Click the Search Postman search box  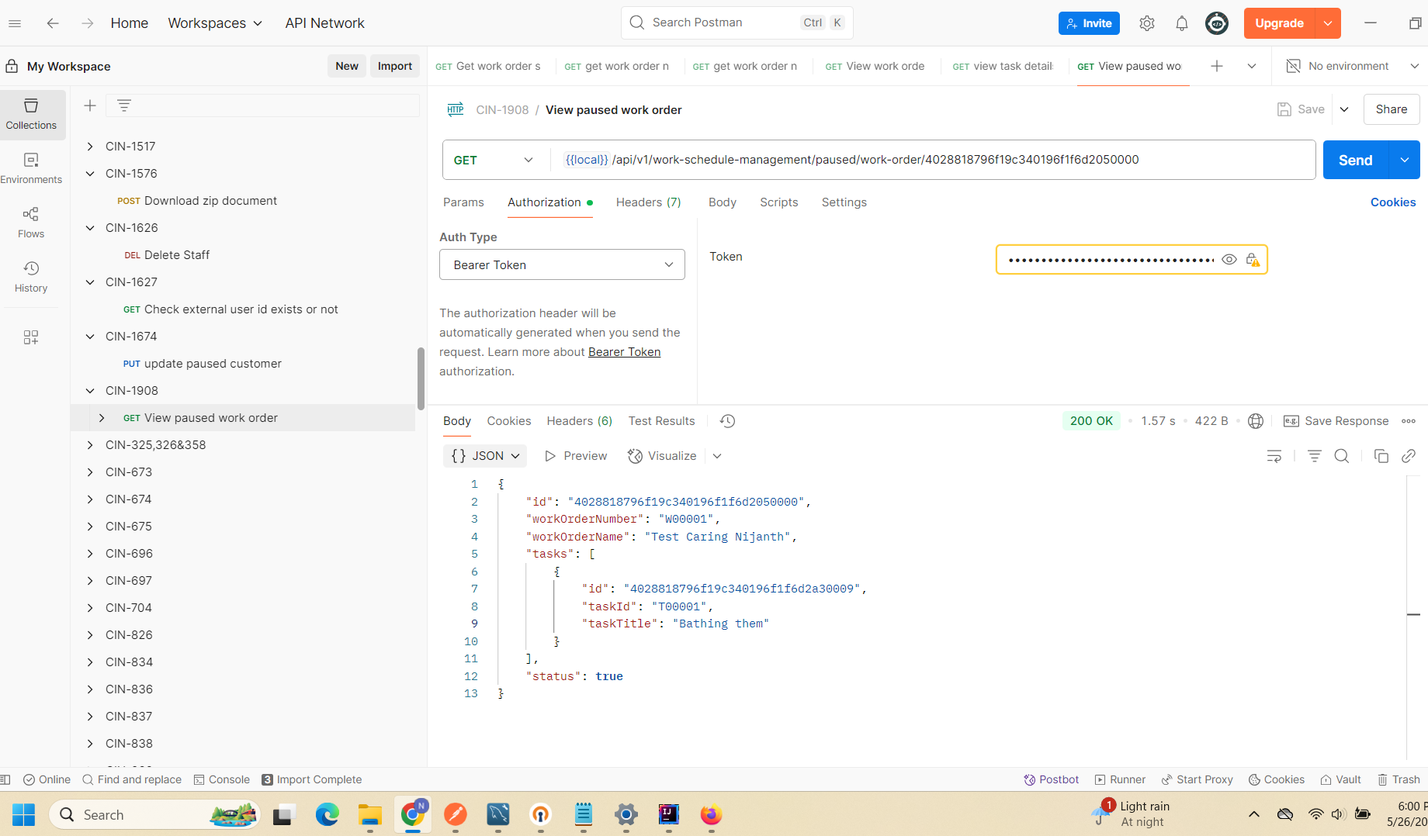tap(737, 22)
